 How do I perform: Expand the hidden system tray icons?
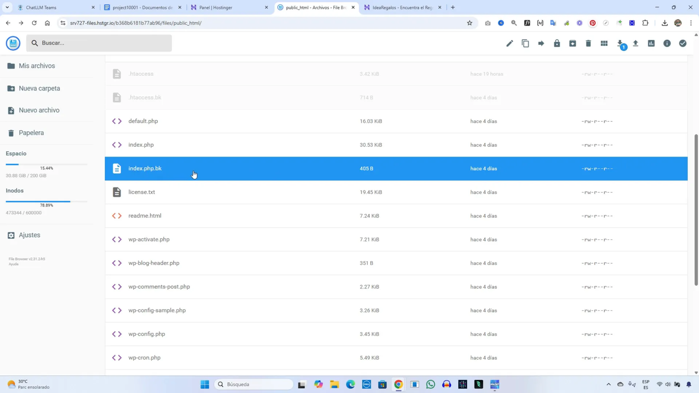pyautogui.click(x=609, y=384)
